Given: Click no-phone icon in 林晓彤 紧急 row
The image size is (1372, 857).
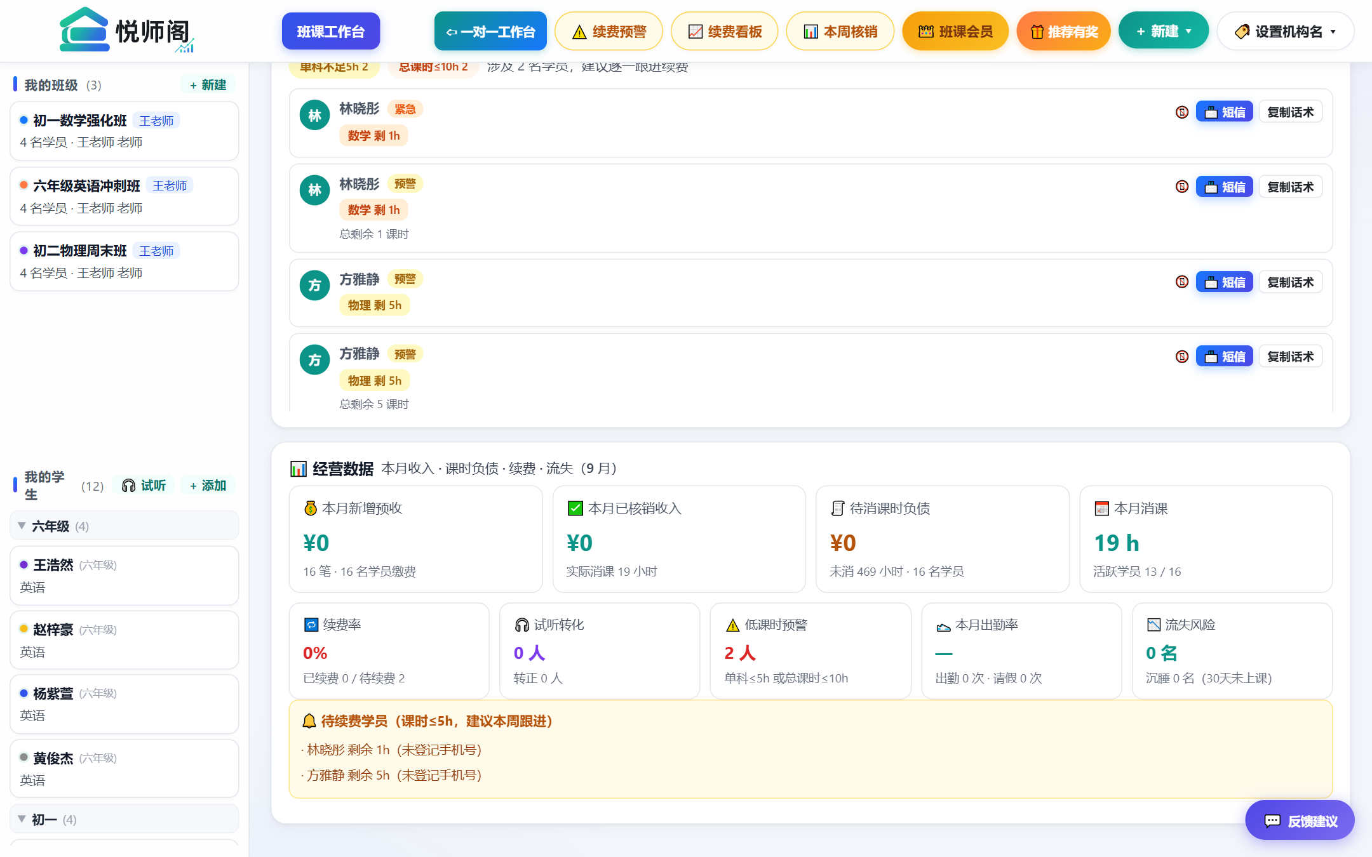Looking at the screenshot, I should [x=1181, y=112].
